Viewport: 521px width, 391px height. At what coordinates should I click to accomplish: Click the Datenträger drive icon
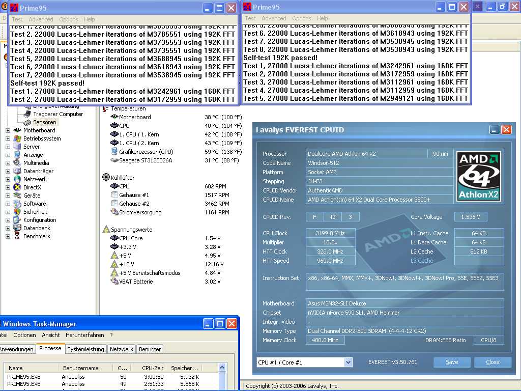pyautogui.click(x=17, y=171)
